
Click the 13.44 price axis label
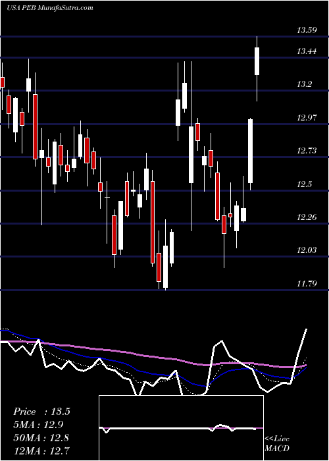pos(307,51)
